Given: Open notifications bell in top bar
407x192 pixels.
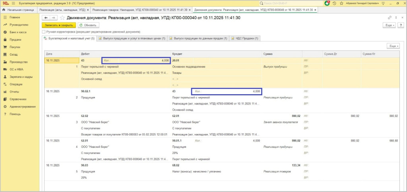Looking at the screenshot, I should 328,3.
